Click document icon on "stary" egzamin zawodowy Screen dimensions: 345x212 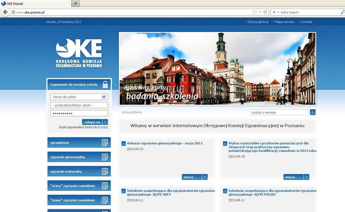click(x=105, y=186)
